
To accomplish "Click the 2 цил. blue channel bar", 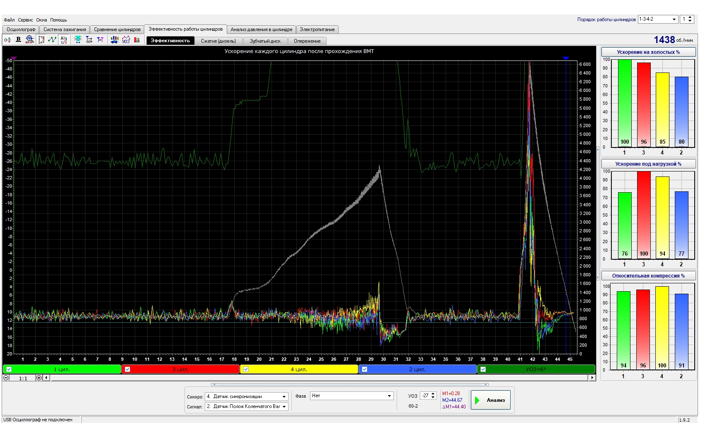I will (x=417, y=369).
